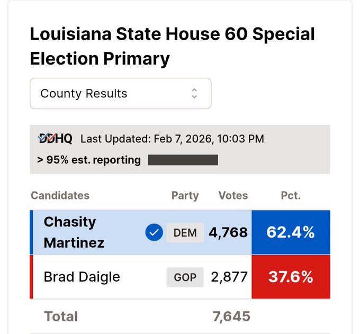Click the 7,645 total votes figure

point(231,317)
